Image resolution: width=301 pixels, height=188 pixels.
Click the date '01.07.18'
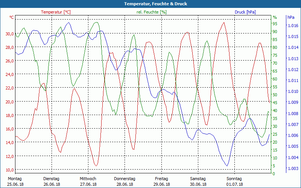(234, 184)
